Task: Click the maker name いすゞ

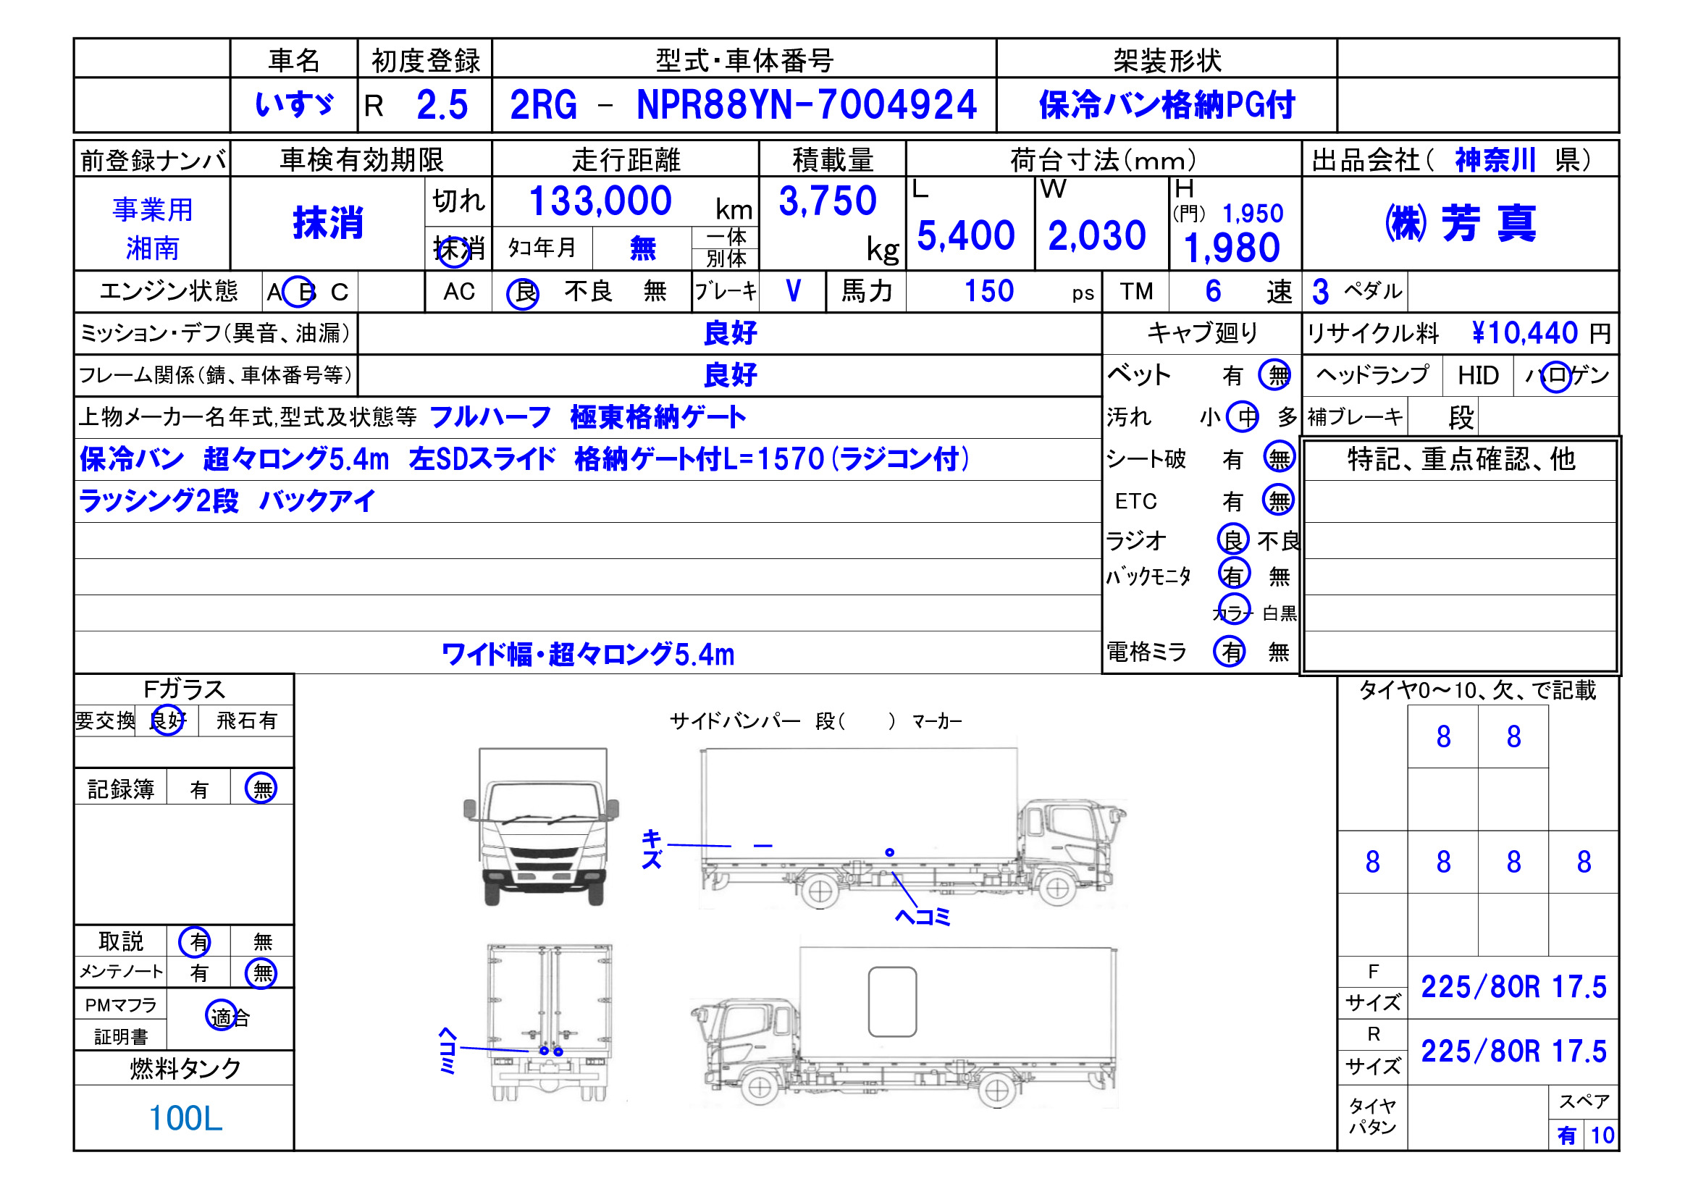Action: (x=294, y=105)
